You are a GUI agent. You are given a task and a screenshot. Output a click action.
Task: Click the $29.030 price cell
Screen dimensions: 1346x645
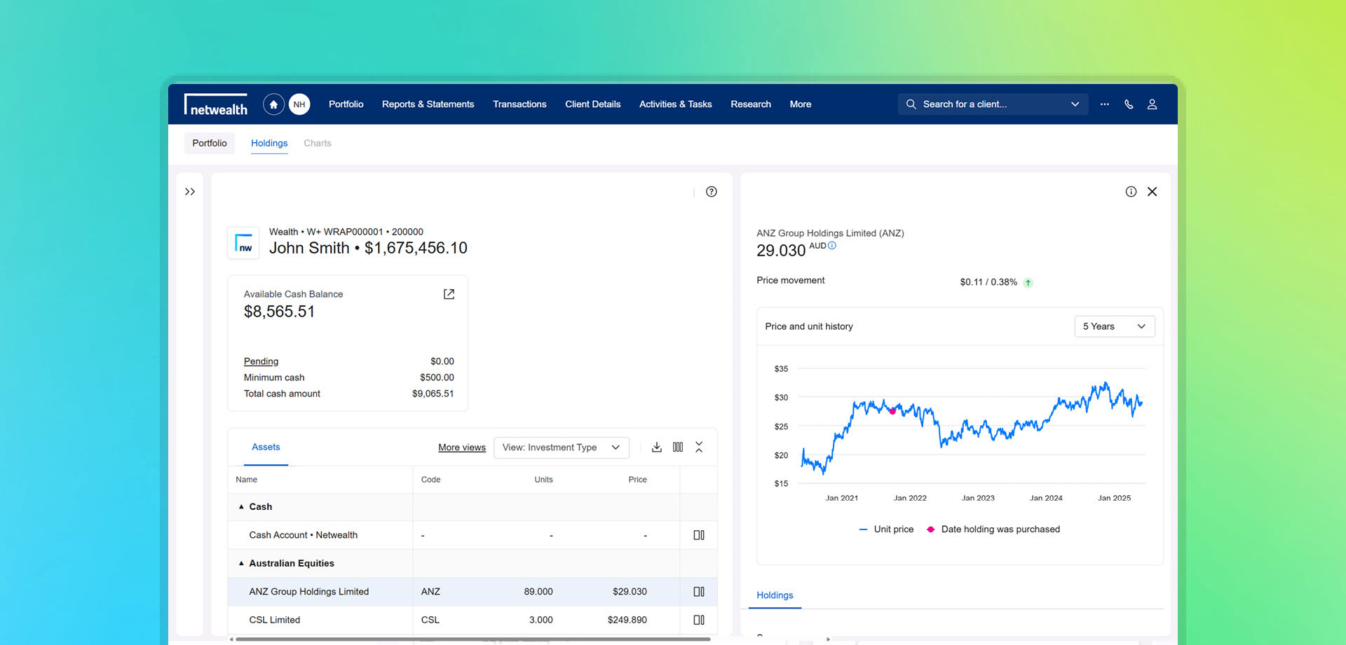coord(630,592)
